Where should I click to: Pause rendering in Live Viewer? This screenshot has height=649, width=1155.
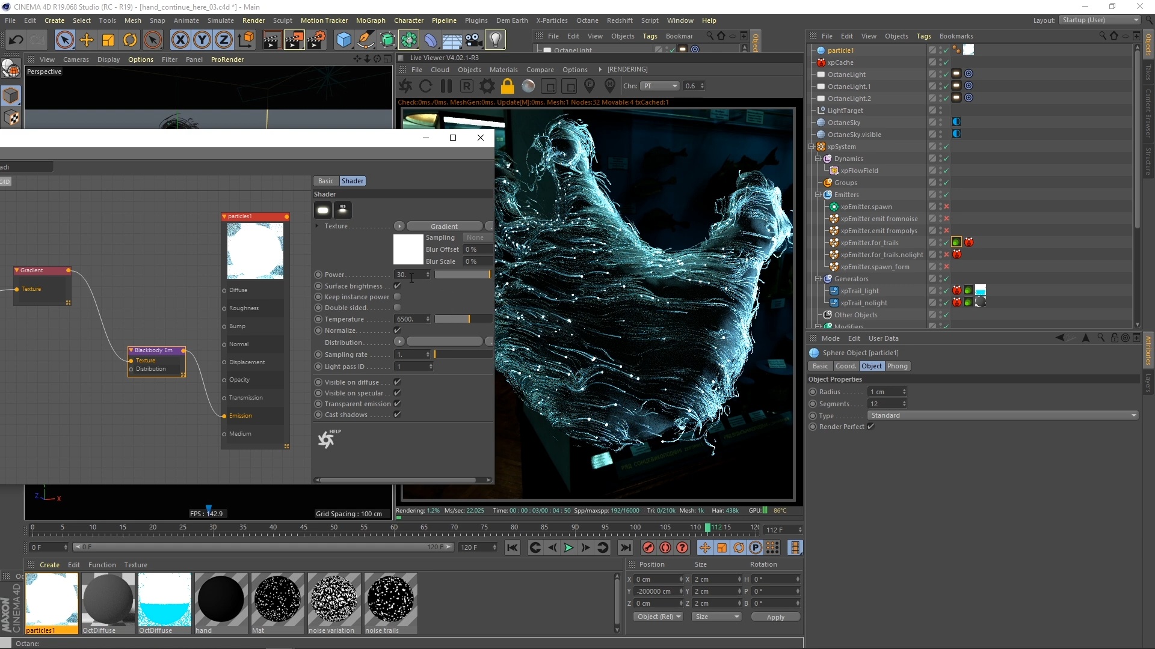pyautogui.click(x=446, y=87)
